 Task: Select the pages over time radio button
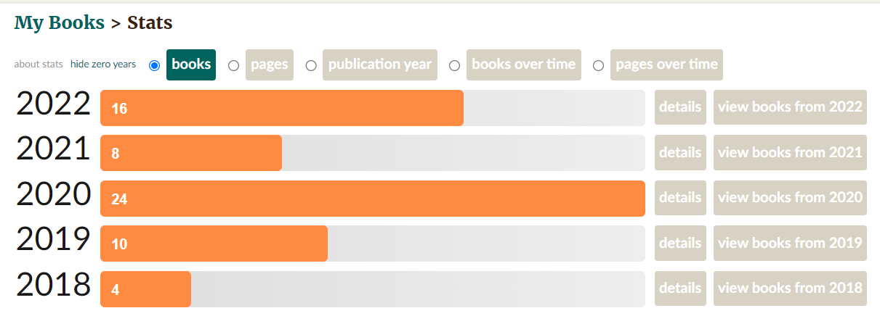click(599, 65)
